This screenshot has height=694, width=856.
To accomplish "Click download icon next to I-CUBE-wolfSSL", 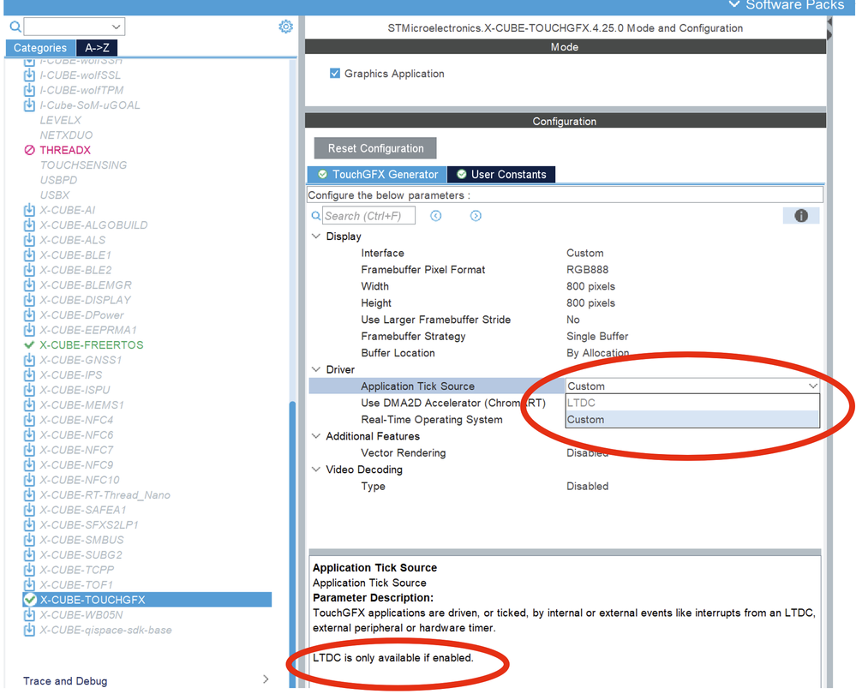I will click(29, 75).
